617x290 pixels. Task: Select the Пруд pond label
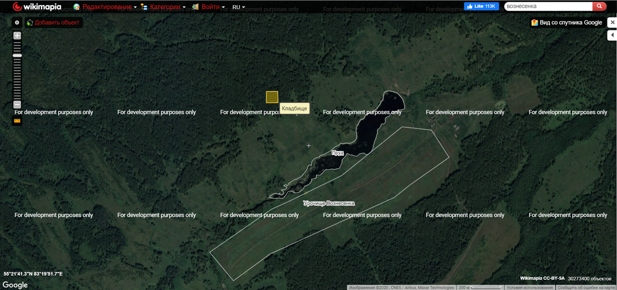pyautogui.click(x=338, y=153)
